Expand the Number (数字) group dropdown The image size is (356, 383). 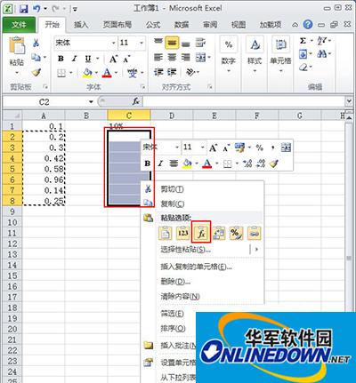pyautogui.click(x=229, y=71)
